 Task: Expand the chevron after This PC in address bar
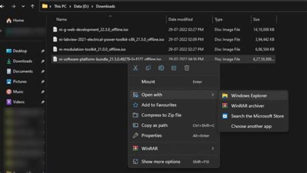70,6
